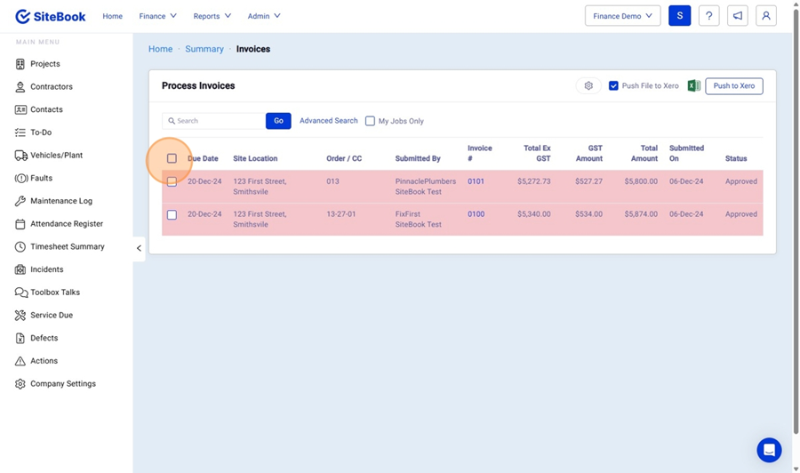
Task: Expand the Reports dropdown menu
Action: tap(212, 16)
